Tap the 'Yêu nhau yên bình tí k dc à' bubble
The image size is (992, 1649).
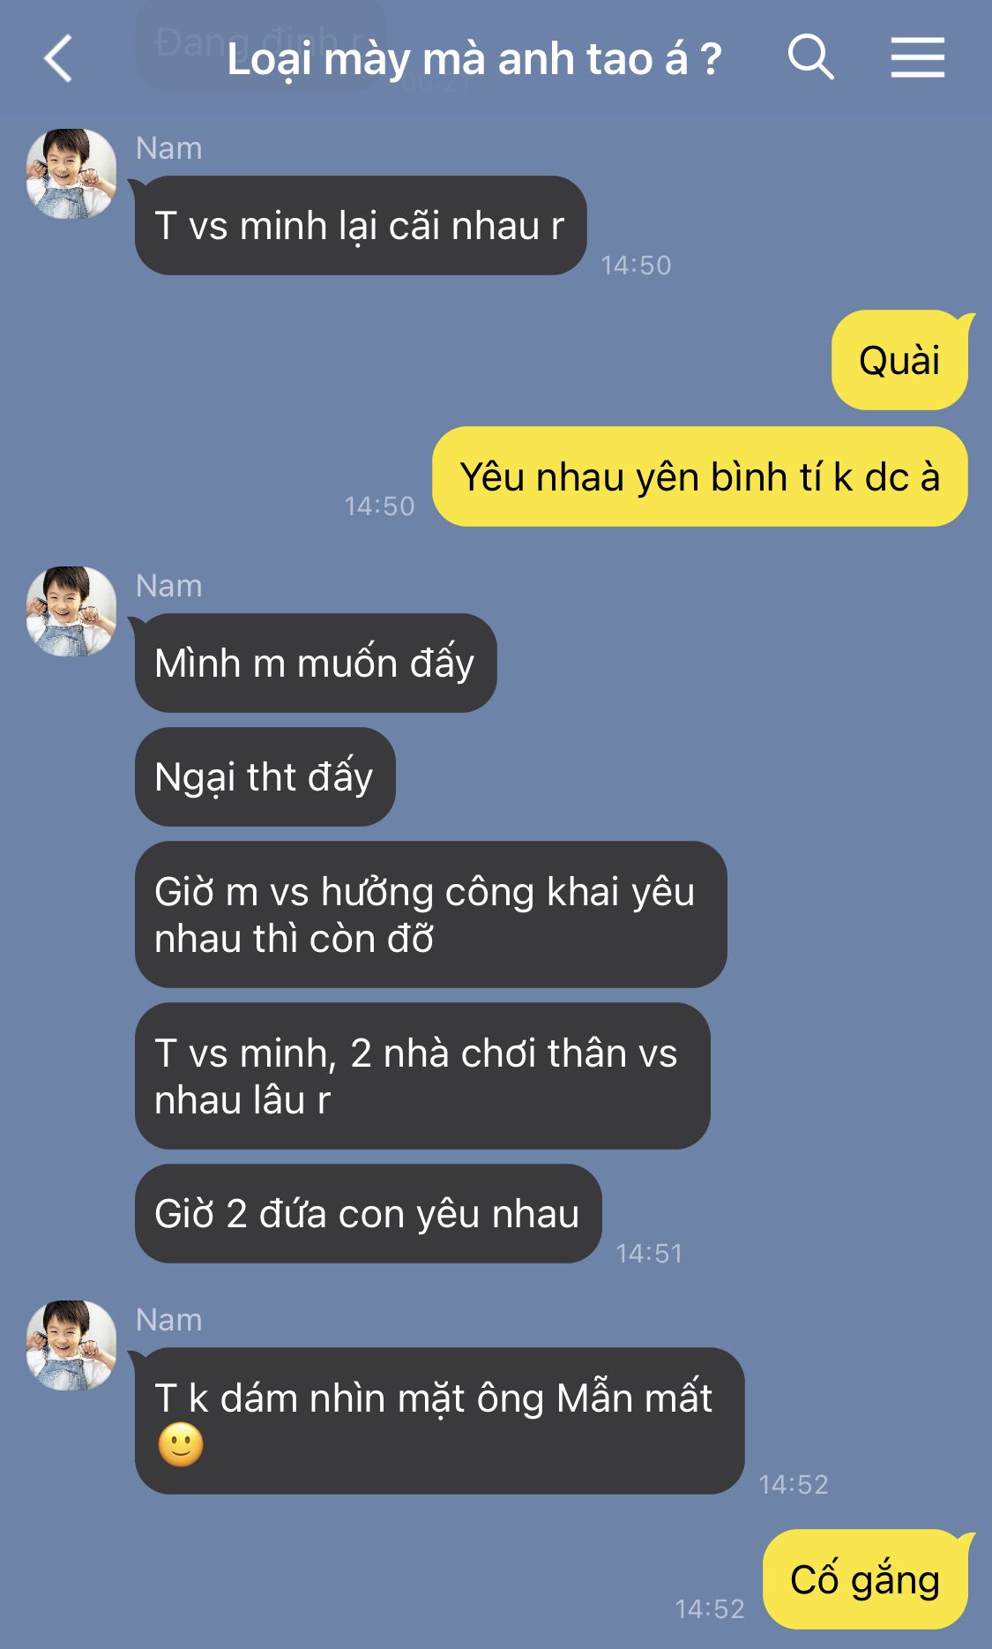[x=699, y=476]
